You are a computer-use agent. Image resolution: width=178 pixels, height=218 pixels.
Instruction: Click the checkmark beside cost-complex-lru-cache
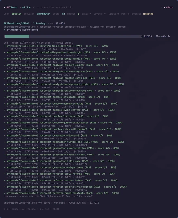pos(5,116)
